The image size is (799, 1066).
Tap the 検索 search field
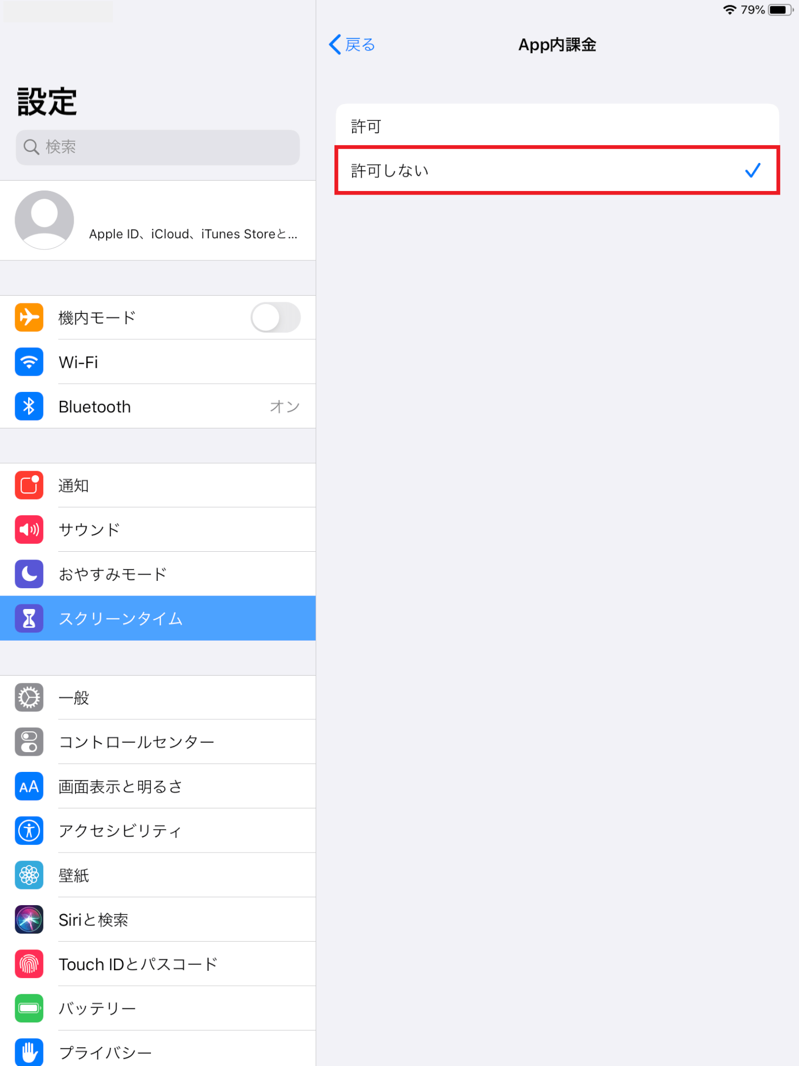coord(158,147)
